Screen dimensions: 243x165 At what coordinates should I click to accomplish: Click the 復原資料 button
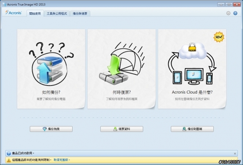coord(121,129)
